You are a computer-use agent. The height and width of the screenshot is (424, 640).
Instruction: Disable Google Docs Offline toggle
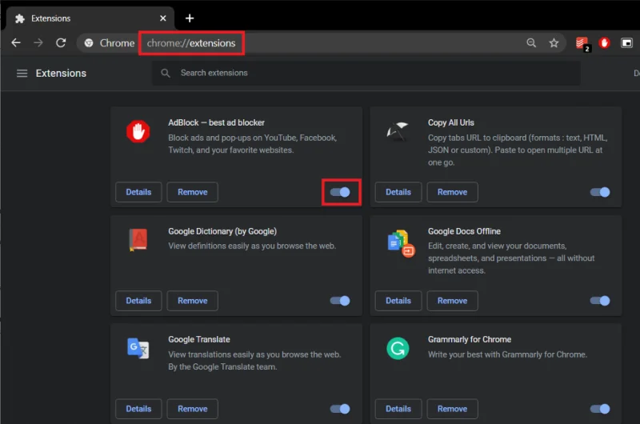[600, 301]
